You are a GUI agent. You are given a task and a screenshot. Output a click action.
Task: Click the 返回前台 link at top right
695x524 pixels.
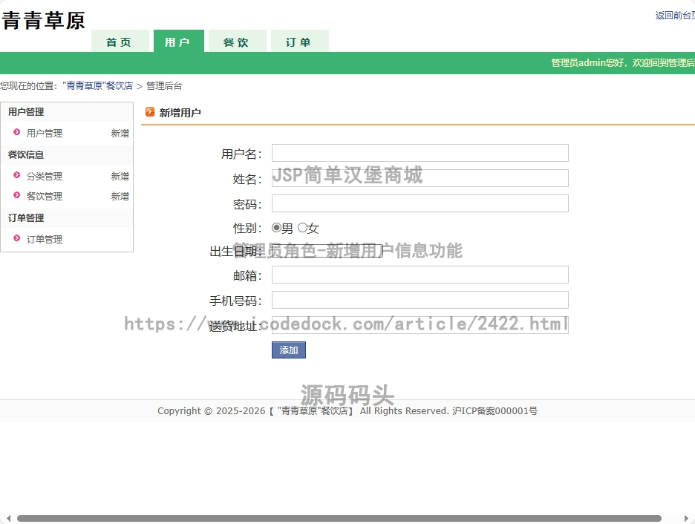point(675,16)
